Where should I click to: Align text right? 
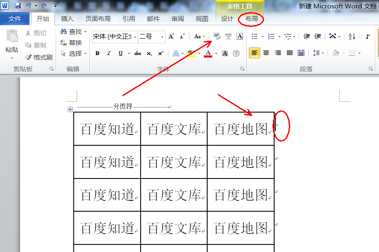278,53
